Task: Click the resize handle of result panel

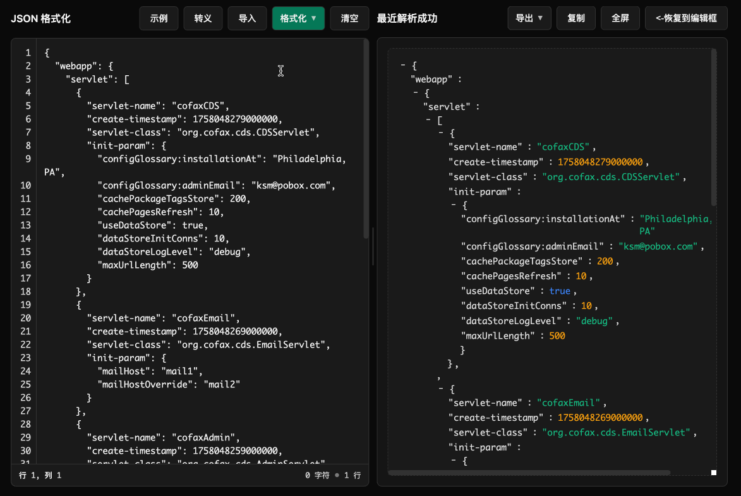Action: tap(714, 471)
